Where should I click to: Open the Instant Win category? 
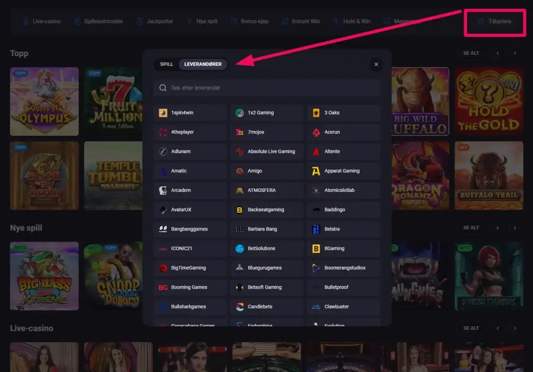click(x=301, y=21)
